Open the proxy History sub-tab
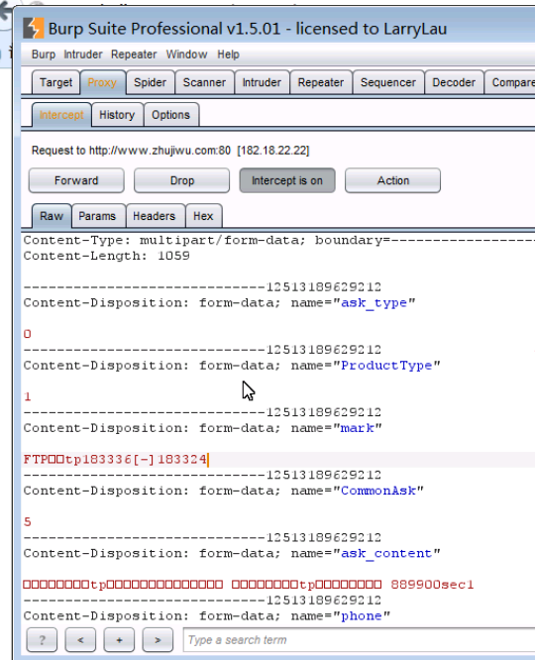The width and height of the screenshot is (535, 660). coord(117,115)
